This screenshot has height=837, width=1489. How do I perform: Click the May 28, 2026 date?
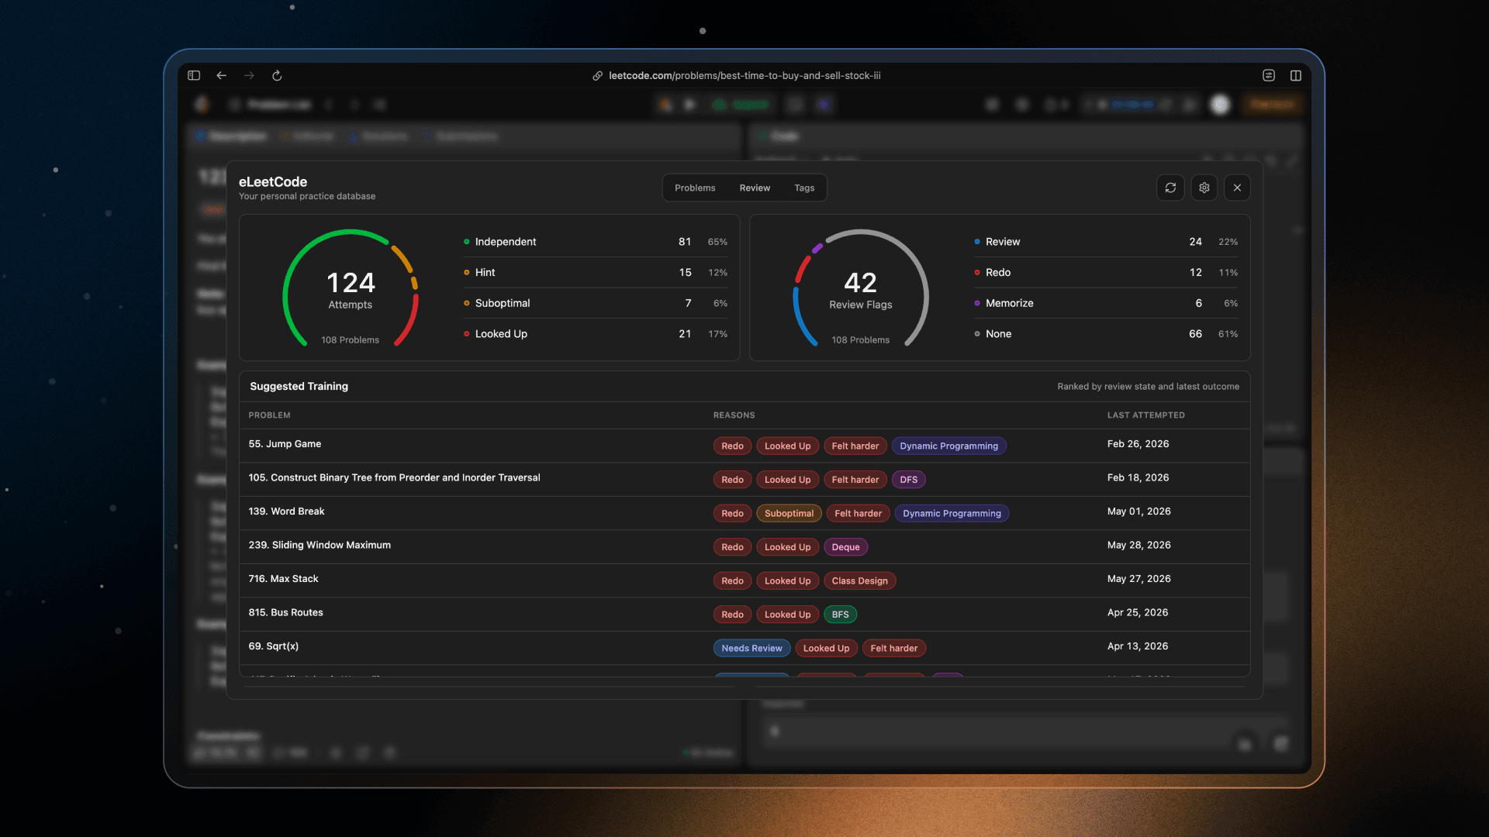pos(1138,546)
